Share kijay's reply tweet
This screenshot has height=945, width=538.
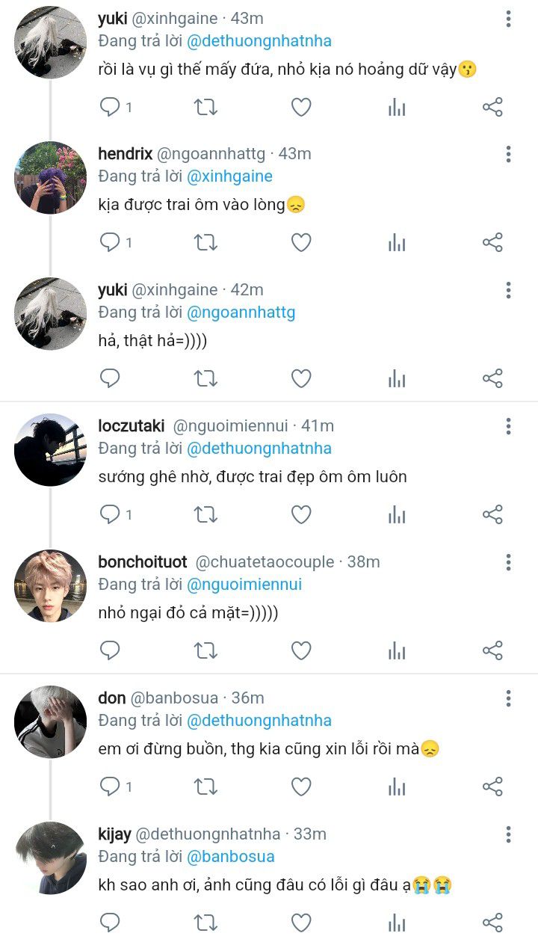(x=492, y=923)
